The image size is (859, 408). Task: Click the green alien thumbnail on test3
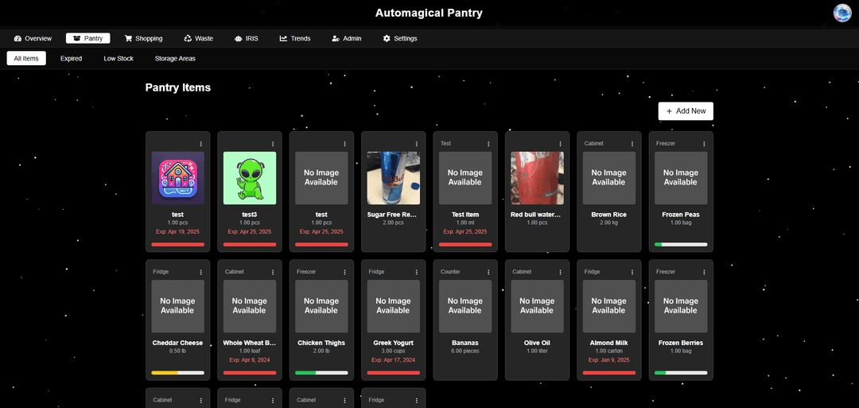pyautogui.click(x=250, y=178)
